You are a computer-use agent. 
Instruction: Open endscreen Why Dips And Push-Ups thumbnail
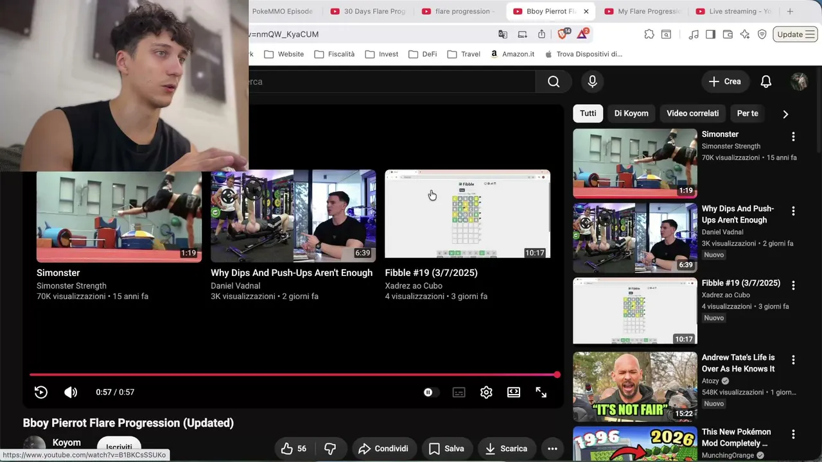click(x=293, y=216)
